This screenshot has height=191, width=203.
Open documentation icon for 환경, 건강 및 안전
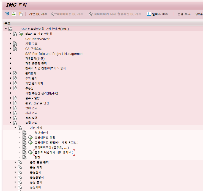[x=15, y=103]
